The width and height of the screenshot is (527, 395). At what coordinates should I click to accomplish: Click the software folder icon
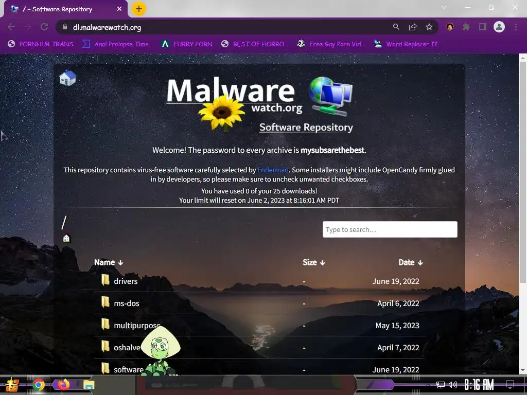point(106,368)
